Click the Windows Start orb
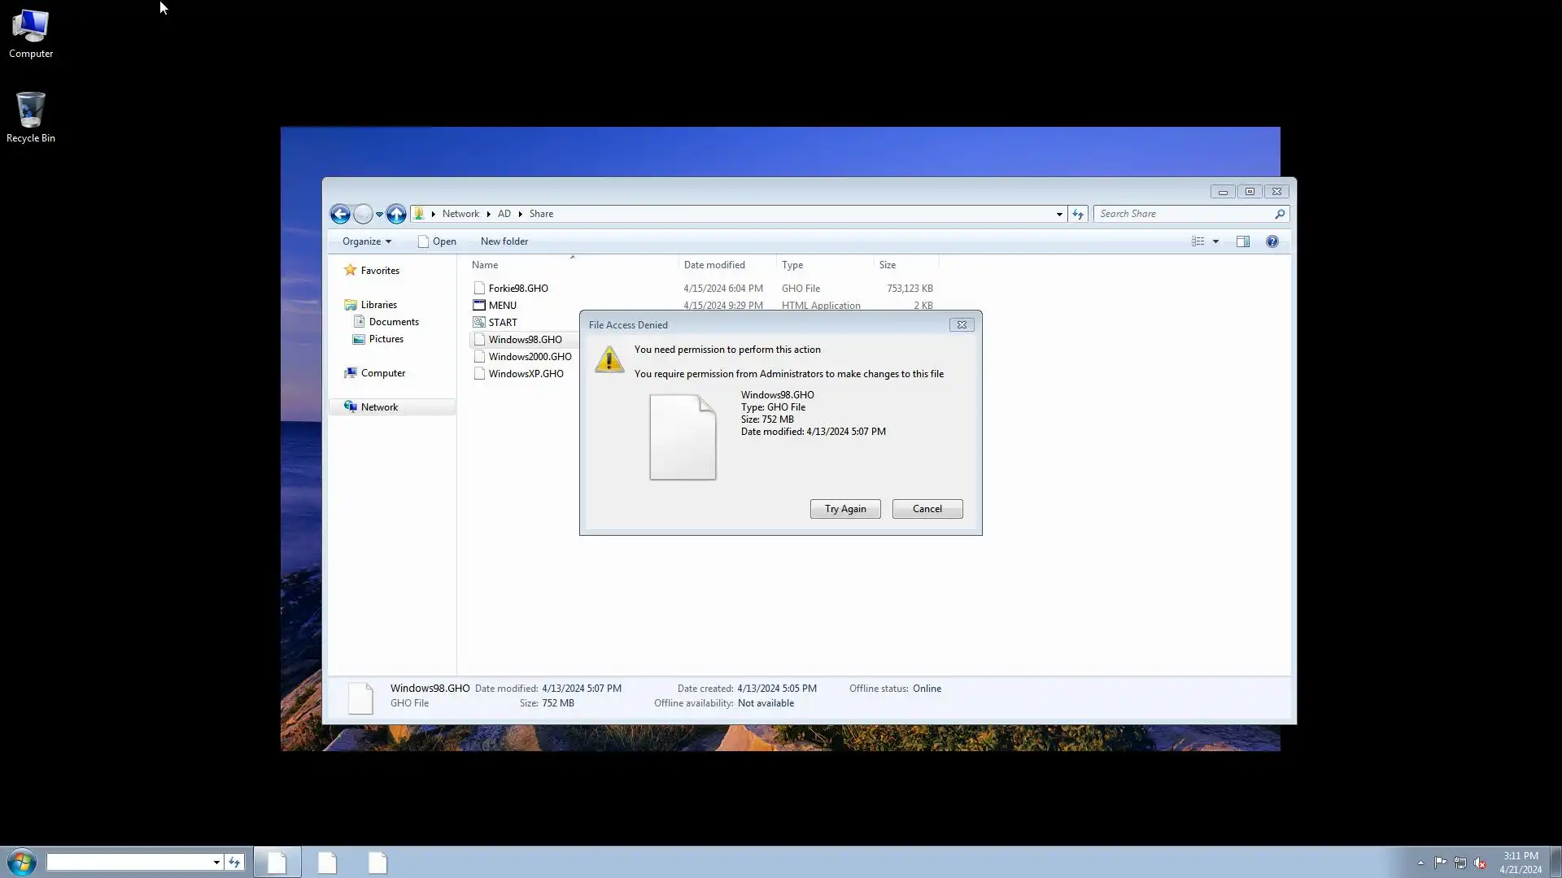The height and width of the screenshot is (878, 1562). pos(22,862)
